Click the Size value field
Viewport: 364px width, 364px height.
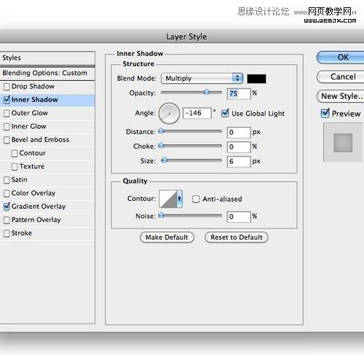click(x=239, y=162)
